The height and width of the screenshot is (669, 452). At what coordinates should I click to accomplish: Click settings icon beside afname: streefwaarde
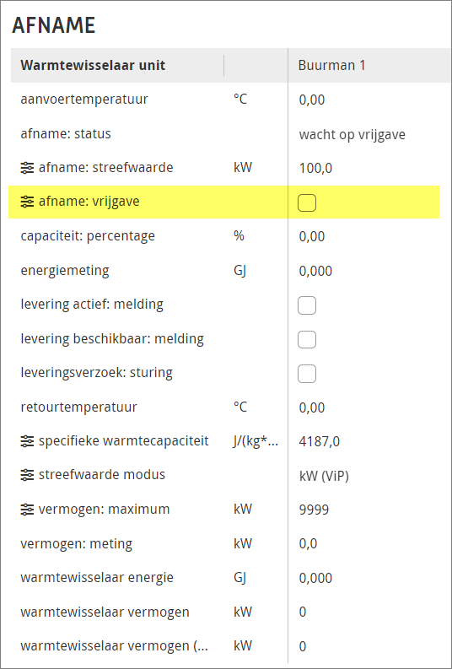(27, 168)
